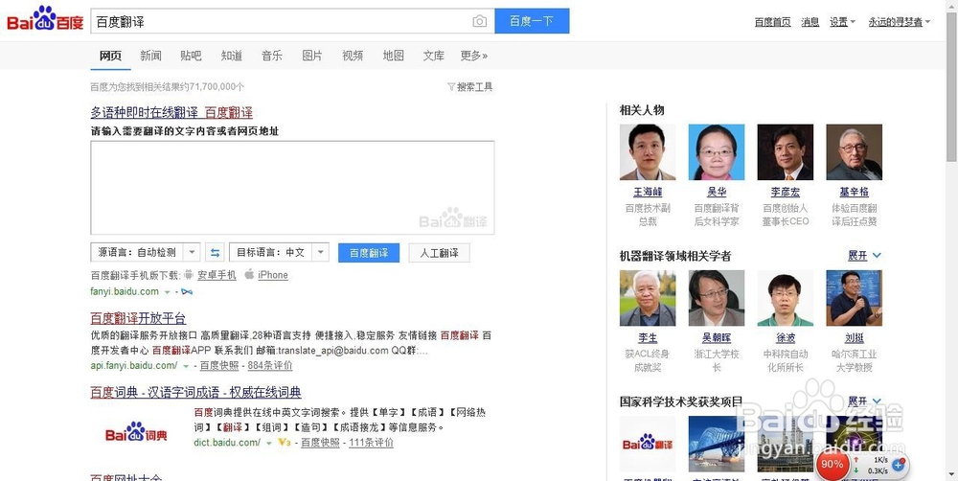Open 基辛格 portrait photo
This screenshot has width=958, height=481.
point(855,151)
